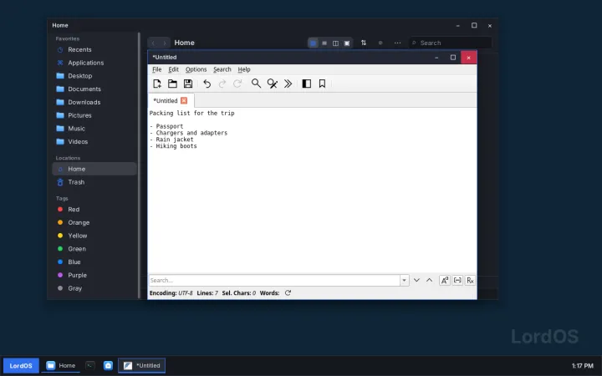The width and height of the screenshot is (602, 376).
Task: Click the 'Chargers and adapters' line
Action: point(188,133)
